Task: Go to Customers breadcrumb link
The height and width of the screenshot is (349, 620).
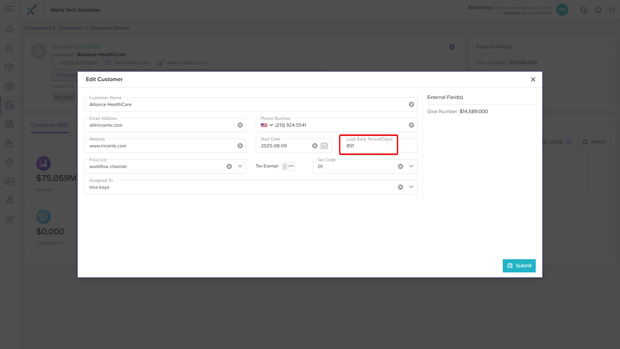Action: tap(70, 28)
